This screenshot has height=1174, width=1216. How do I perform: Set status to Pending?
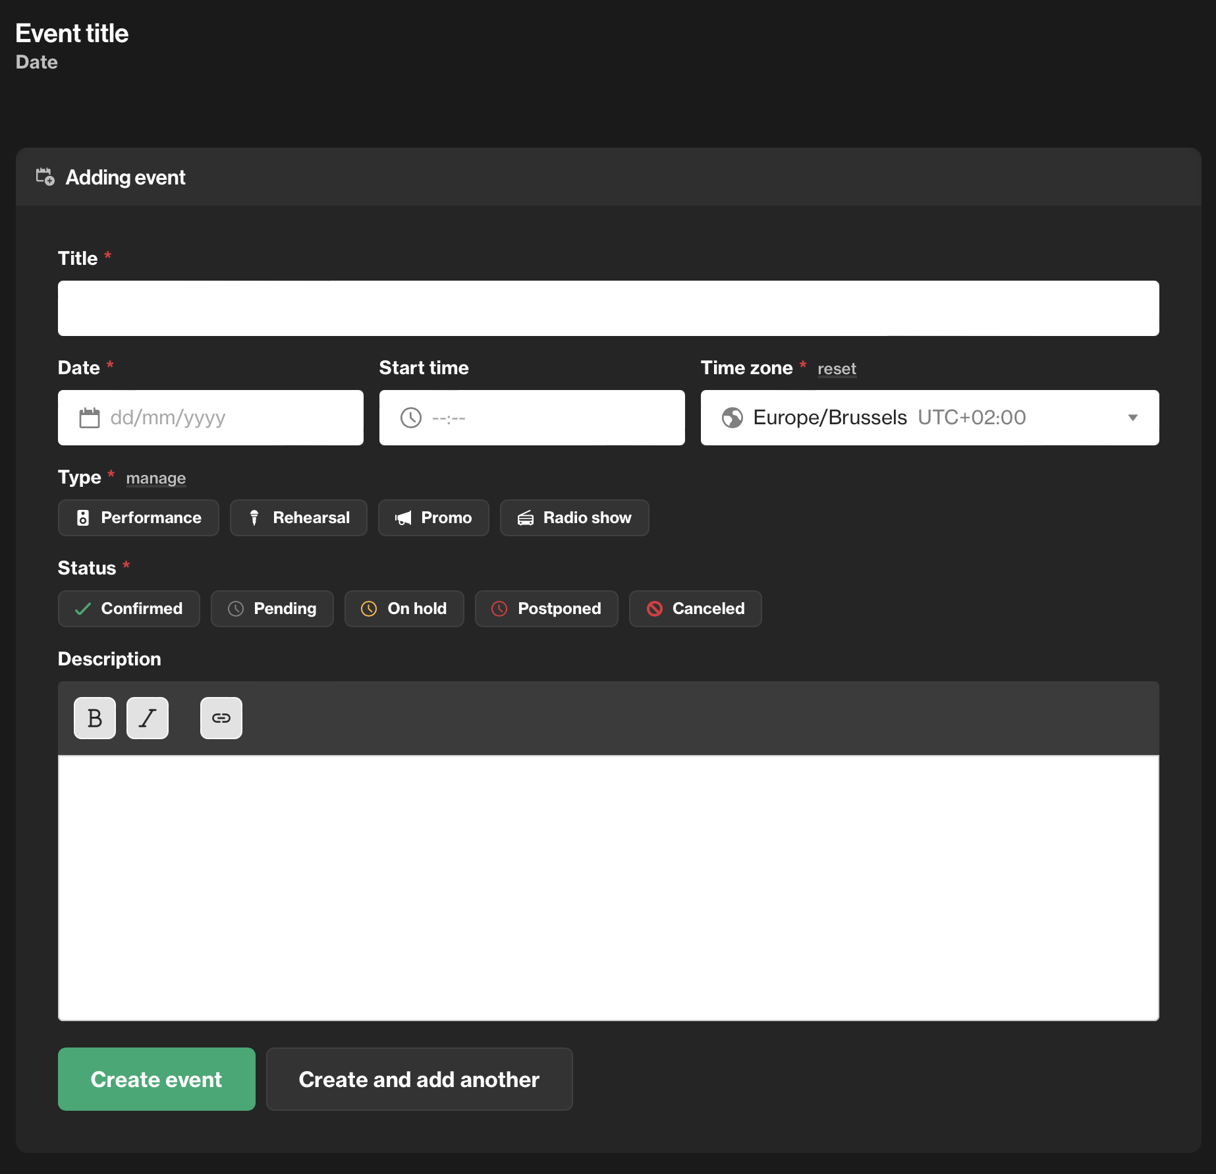click(272, 609)
